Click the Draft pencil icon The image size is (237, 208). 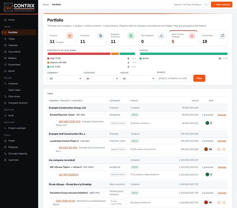pyautogui.click(x=5, y=116)
